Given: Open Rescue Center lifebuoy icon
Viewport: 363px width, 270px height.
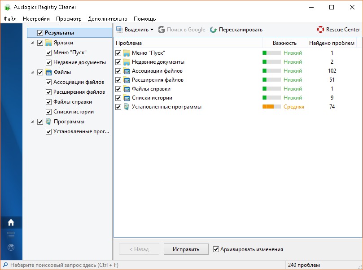Looking at the screenshot, I should pos(320,30).
